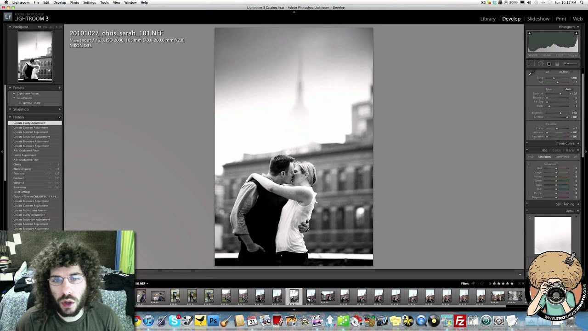588x331 pixels.
Task: Open the Settings menu
Action: [90, 2]
